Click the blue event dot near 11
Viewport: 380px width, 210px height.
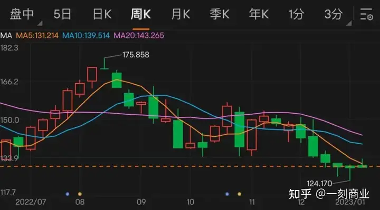[227, 194]
